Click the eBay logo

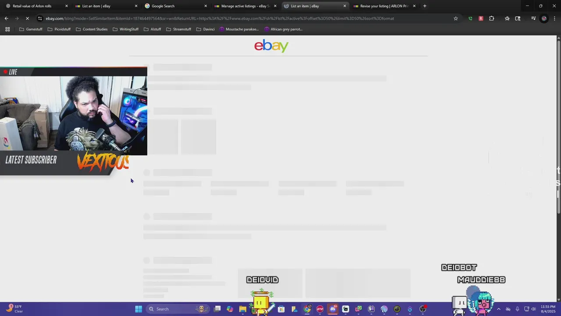click(x=271, y=46)
